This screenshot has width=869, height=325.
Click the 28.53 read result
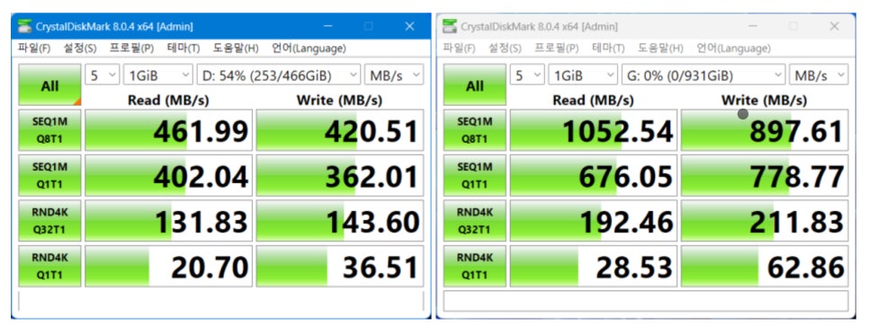(594, 267)
